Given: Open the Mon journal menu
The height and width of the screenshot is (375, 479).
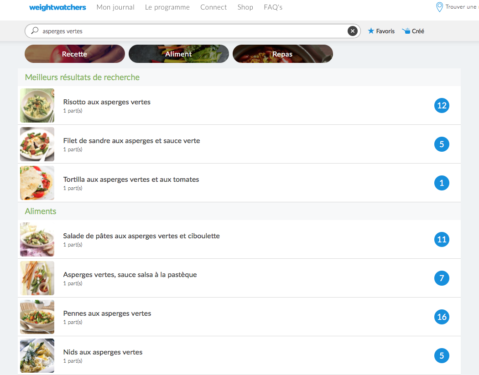Looking at the screenshot, I should (x=115, y=7).
